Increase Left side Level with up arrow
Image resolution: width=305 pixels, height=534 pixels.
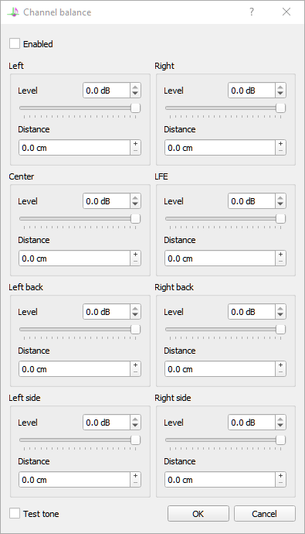[135, 419]
